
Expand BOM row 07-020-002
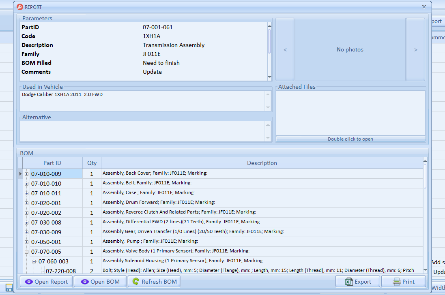[x=27, y=213]
